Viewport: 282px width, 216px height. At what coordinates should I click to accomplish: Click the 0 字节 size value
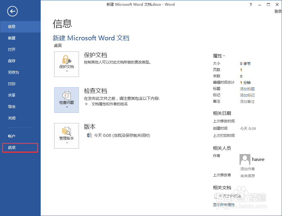pos(245,64)
